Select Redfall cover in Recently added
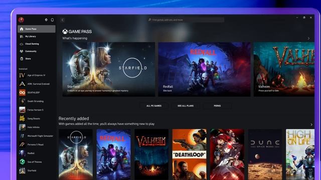This screenshot has height=180, width=321. (x=114, y=154)
